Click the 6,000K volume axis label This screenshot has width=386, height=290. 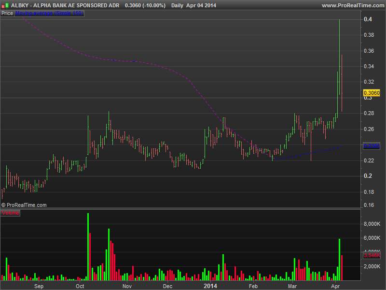pos(372,238)
